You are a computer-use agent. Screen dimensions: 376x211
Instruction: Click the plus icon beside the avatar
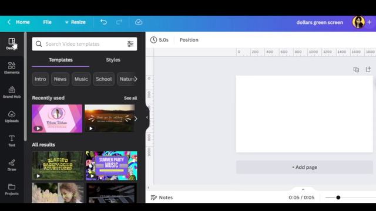tap(370, 22)
